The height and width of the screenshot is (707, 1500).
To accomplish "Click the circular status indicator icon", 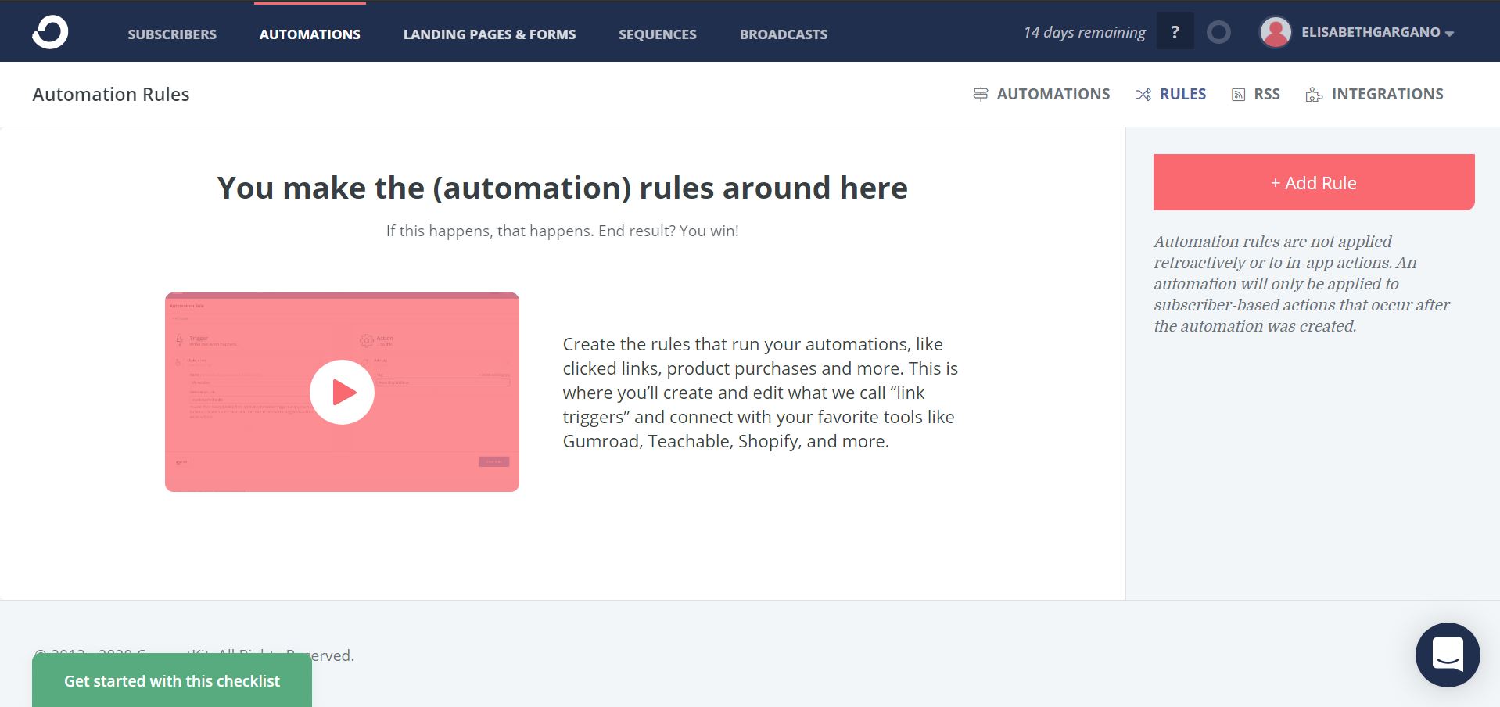I will pyautogui.click(x=1218, y=32).
